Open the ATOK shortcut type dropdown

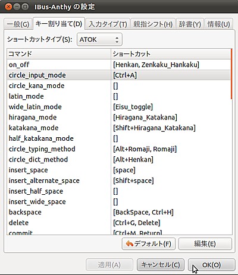pyautogui.click(x=99, y=39)
